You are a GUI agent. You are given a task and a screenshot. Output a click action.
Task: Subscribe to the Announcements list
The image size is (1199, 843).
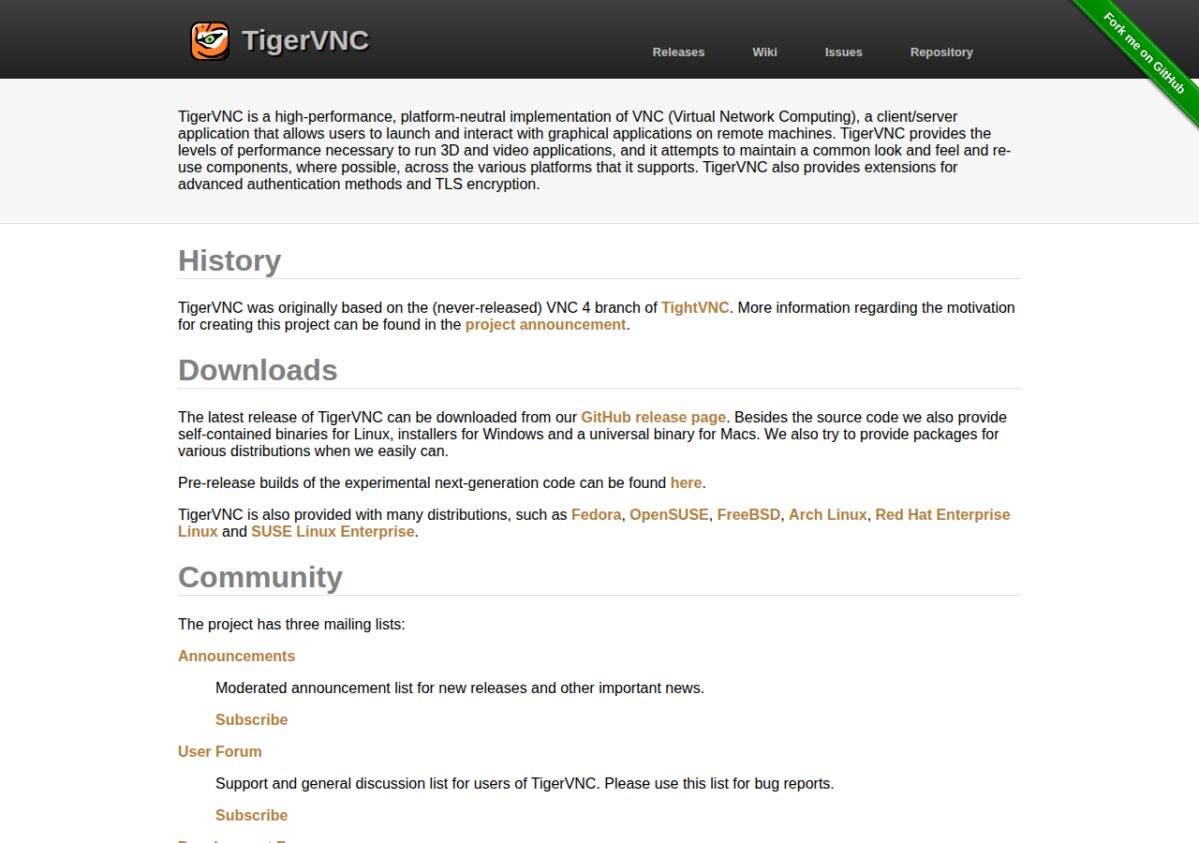pyautogui.click(x=251, y=719)
